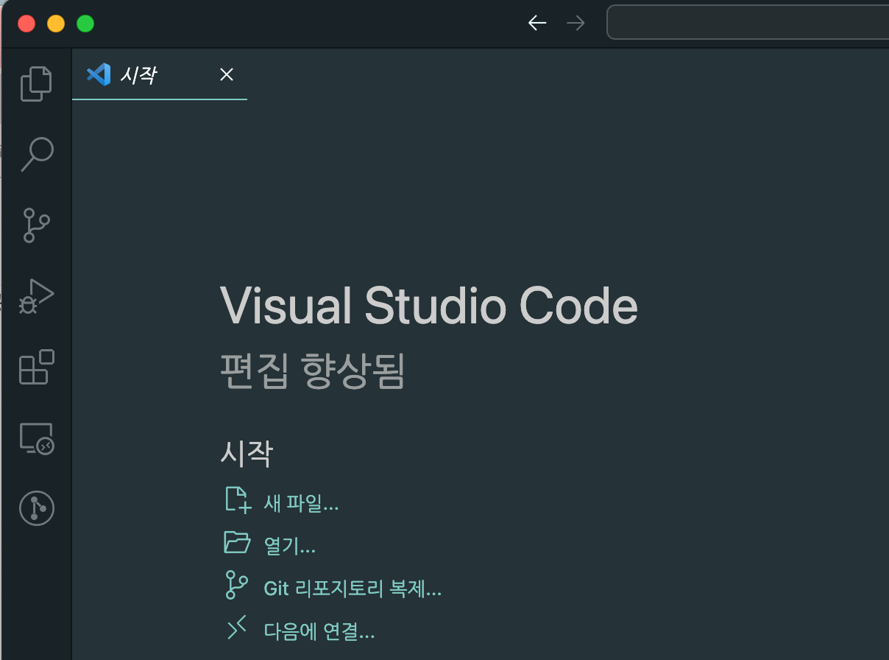Click the 다음에 연결... link
This screenshot has width=889, height=660.
[x=319, y=631]
